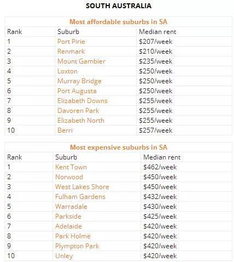Click the Berri suburb link
This screenshot has width=234, height=262.
[x=65, y=130]
